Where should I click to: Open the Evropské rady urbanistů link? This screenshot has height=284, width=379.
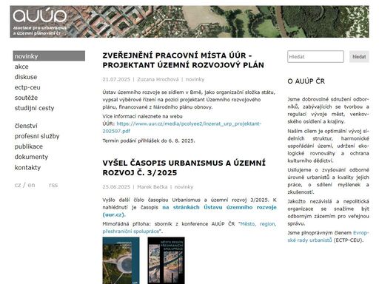[x=328, y=237]
